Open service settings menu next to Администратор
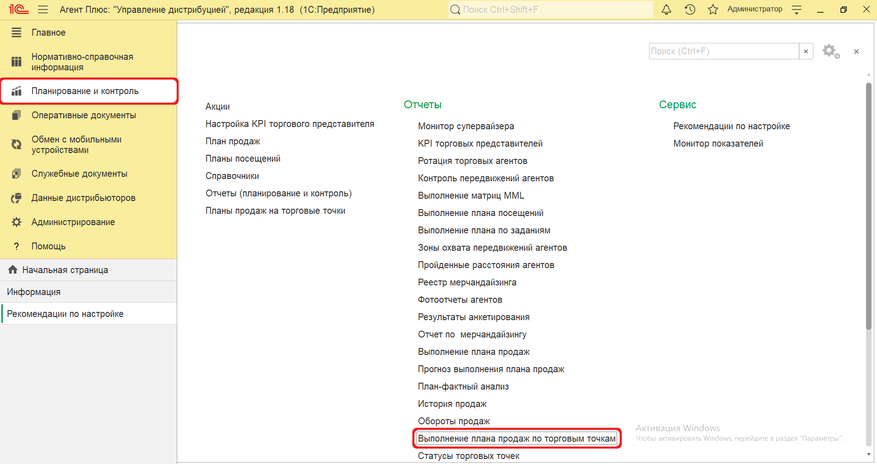 click(x=797, y=10)
